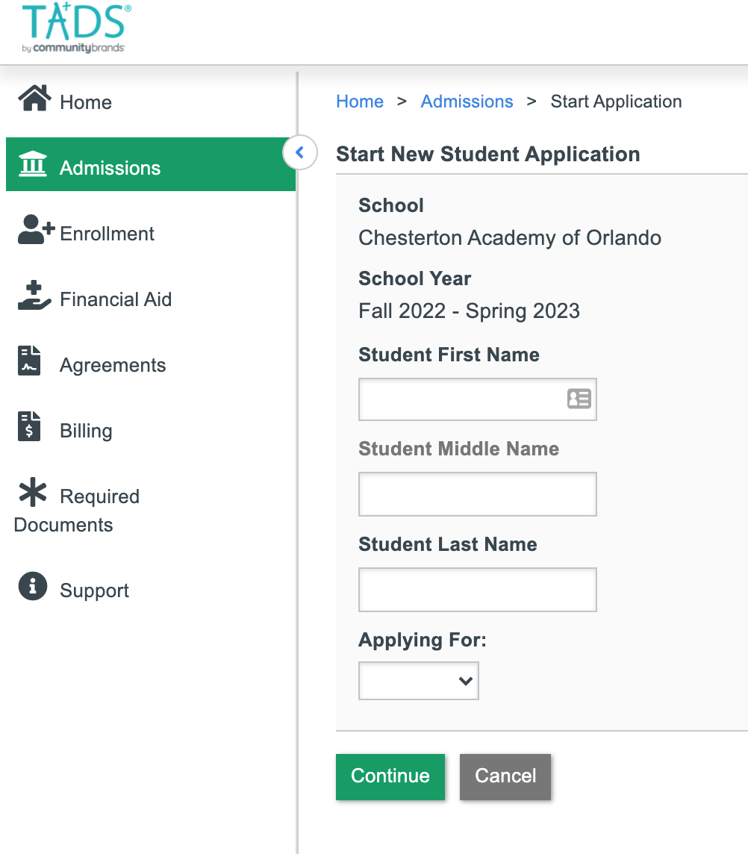Screen dimensions: 748x854
Task: Click the Support info icon
Action: pyautogui.click(x=33, y=586)
